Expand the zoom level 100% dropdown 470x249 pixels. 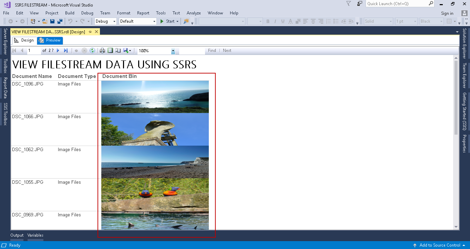coord(173,51)
